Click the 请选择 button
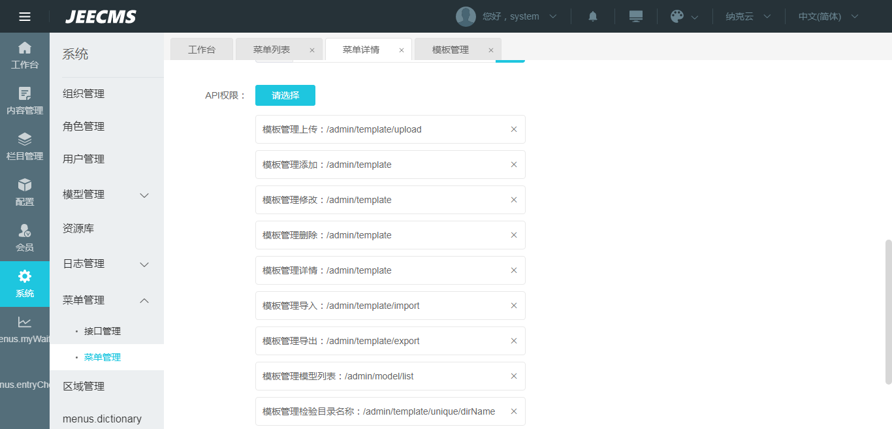 point(285,95)
